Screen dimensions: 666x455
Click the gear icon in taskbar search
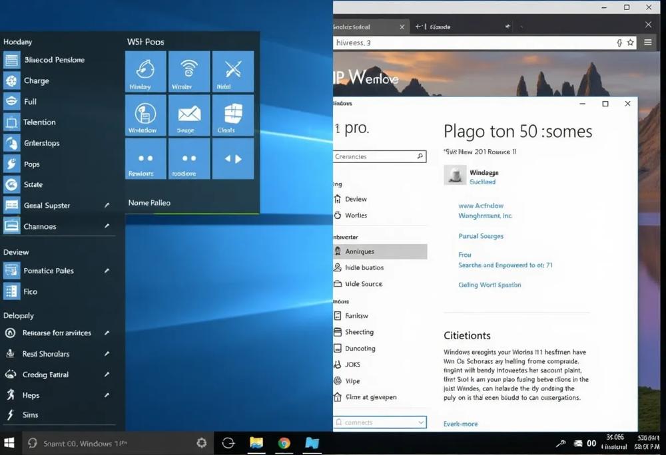click(201, 443)
